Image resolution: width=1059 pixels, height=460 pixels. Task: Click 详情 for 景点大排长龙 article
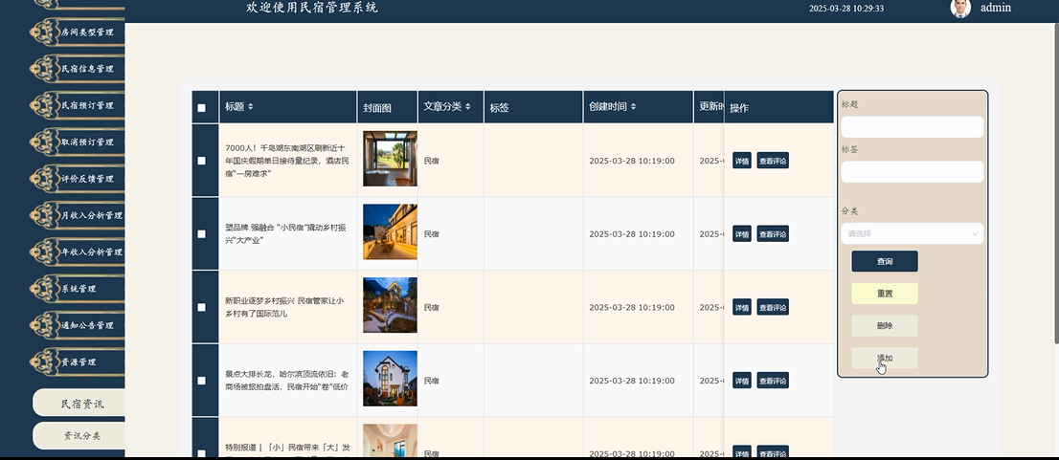(x=741, y=381)
